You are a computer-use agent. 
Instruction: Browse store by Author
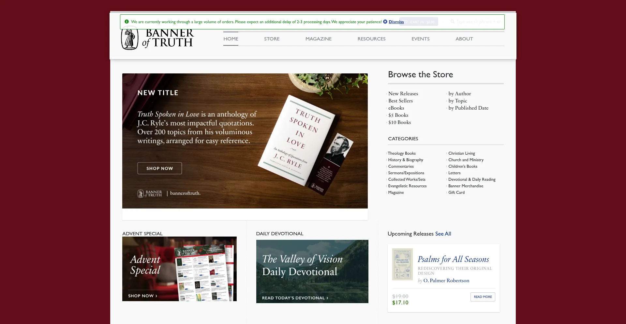460,94
